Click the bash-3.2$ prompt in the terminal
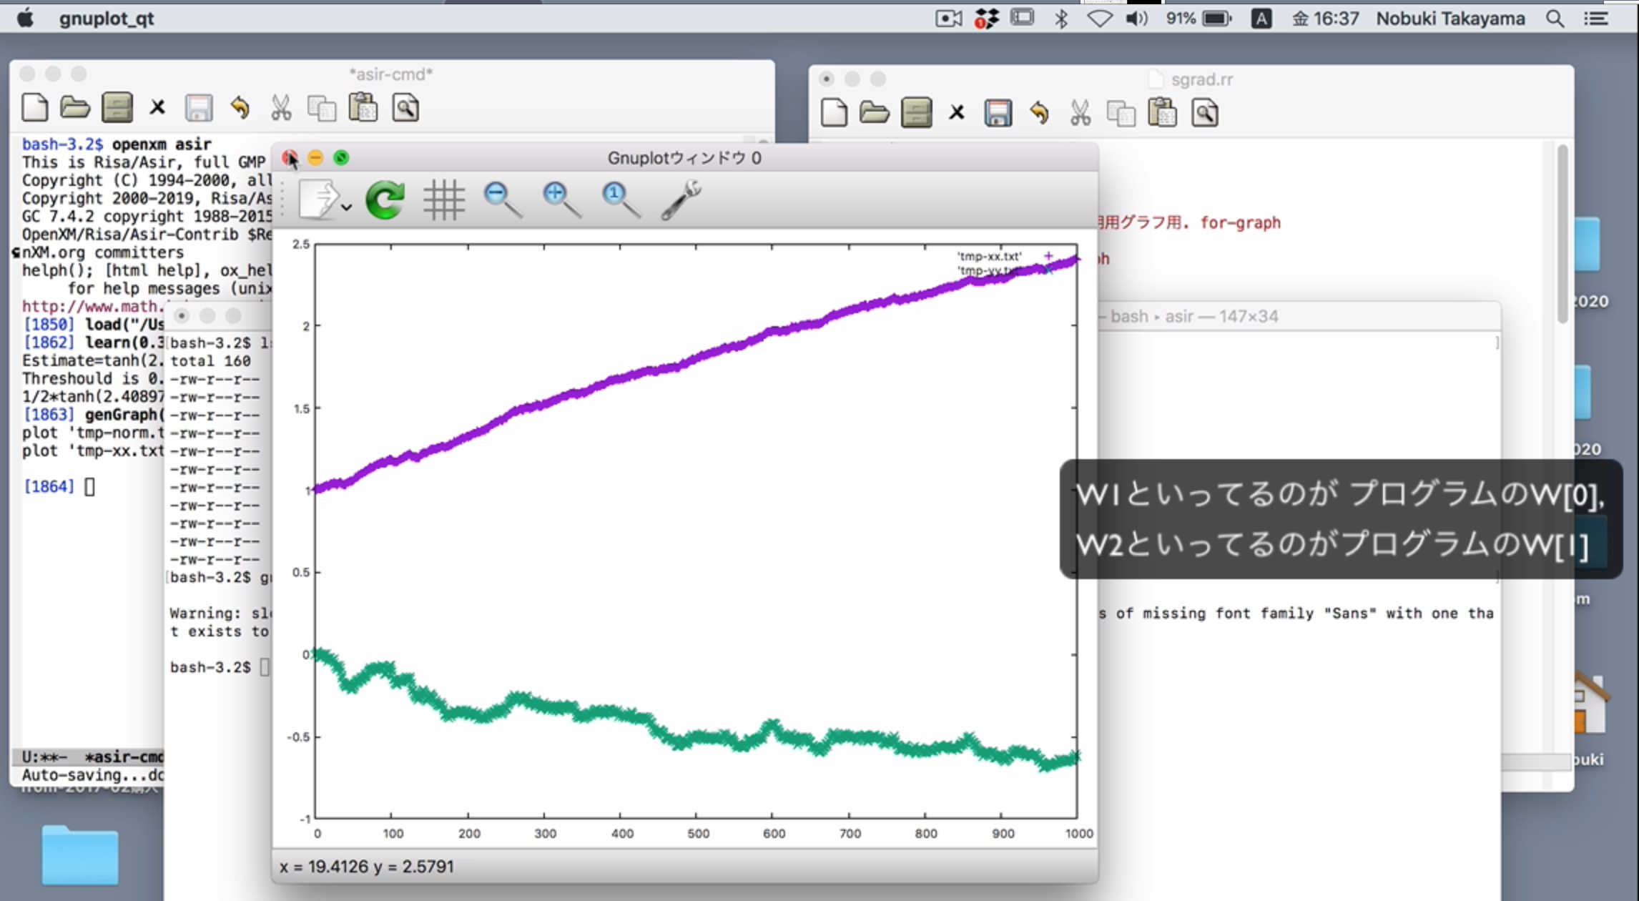 click(210, 666)
